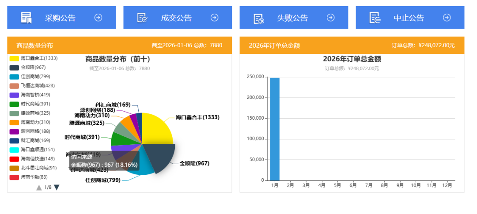Open the 失败公告 announcements button
Screen dimensions: 477x214
click(x=292, y=18)
